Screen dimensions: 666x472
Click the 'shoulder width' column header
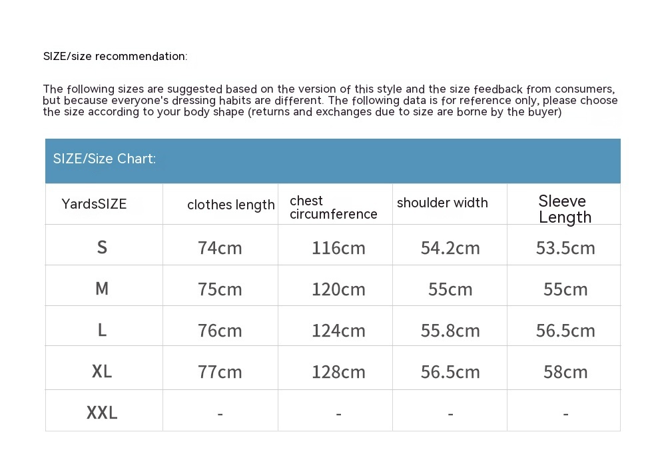click(x=442, y=203)
